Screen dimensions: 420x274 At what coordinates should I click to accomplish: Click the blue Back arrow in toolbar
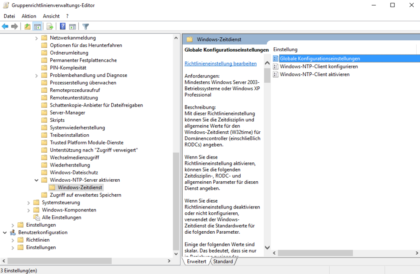(5, 26)
